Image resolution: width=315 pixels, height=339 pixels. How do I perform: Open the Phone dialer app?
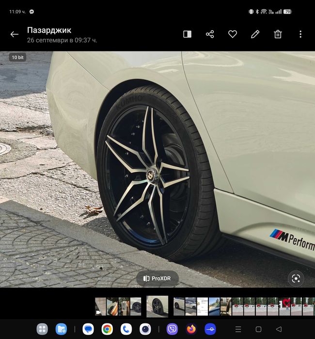(126, 329)
